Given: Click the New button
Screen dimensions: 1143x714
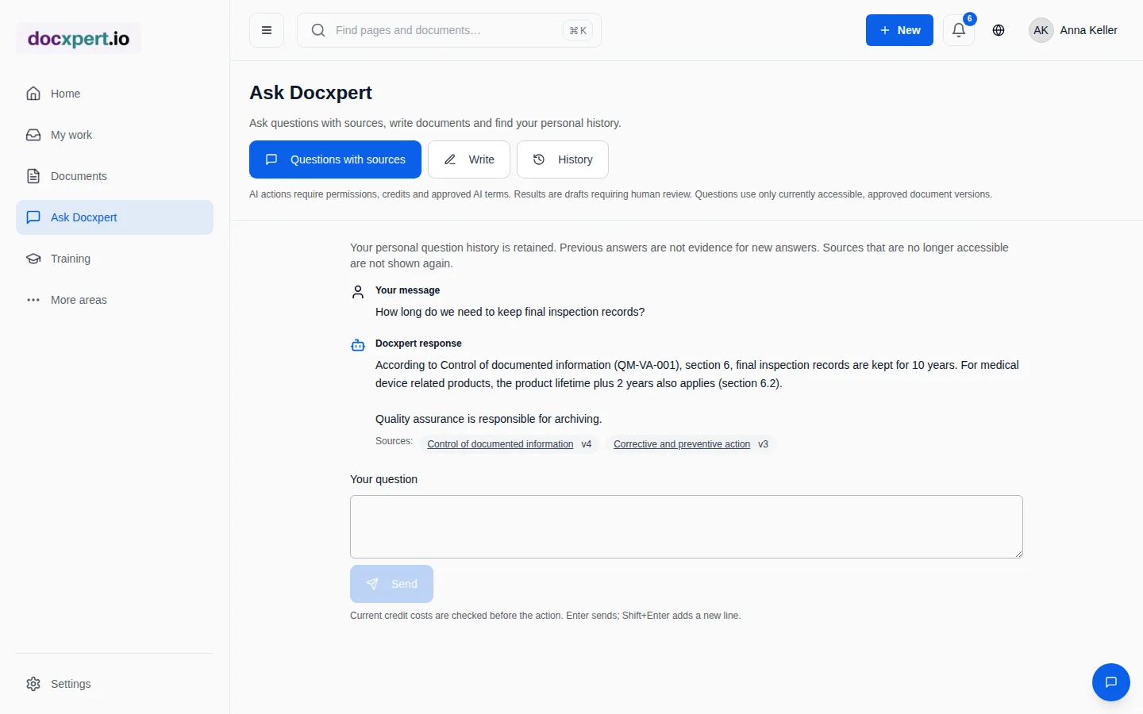Looking at the screenshot, I should point(899,30).
